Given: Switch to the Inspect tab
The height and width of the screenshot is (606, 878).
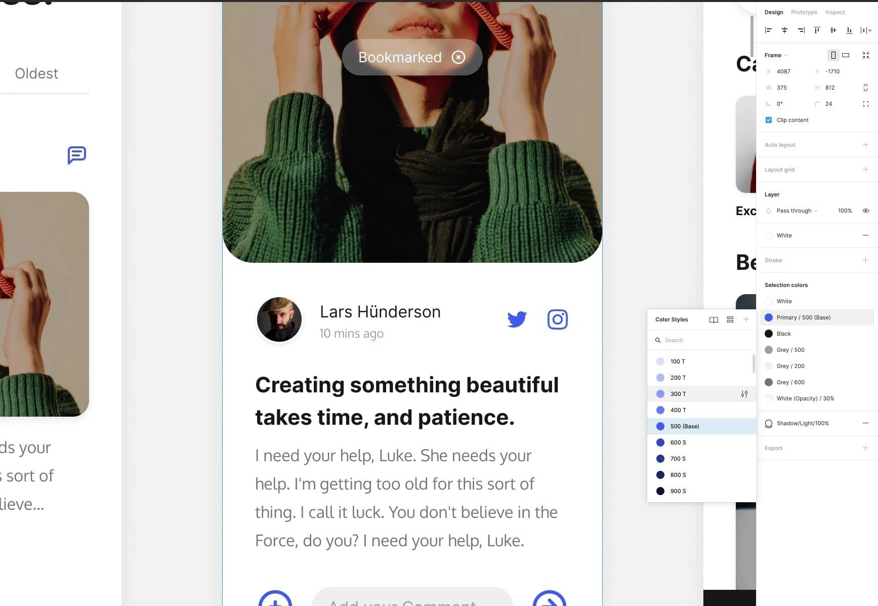Looking at the screenshot, I should 835,12.
